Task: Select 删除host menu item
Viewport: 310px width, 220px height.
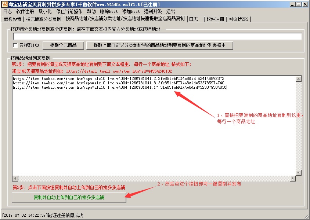Action: 109,11
